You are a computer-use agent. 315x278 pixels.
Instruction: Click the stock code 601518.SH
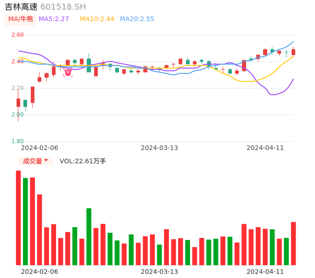(x=63, y=7)
